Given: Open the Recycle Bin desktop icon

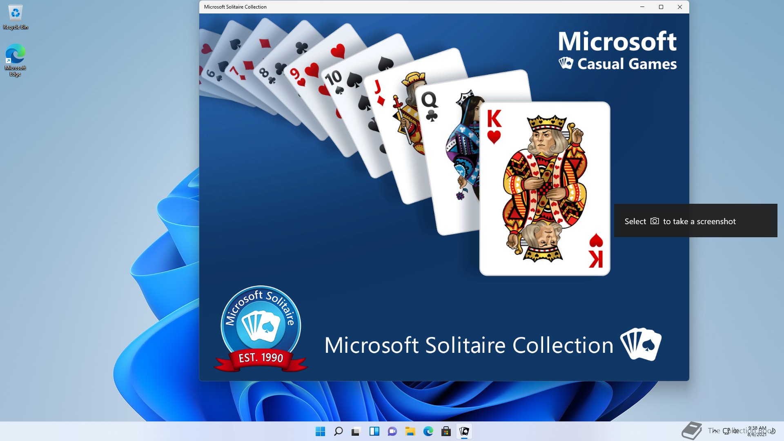Looking at the screenshot, I should tap(16, 17).
